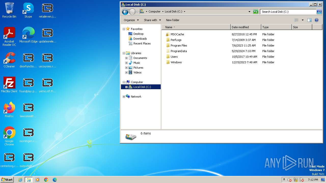Select the ProgramData folder
The width and height of the screenshot is (326, 183).
179,51
